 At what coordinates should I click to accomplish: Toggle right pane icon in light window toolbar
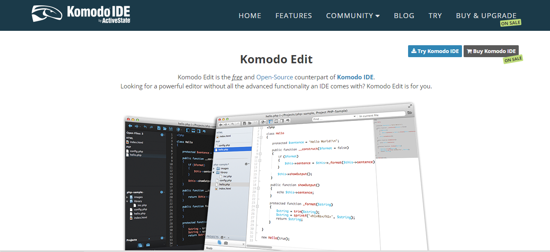[x=282, y=121]
